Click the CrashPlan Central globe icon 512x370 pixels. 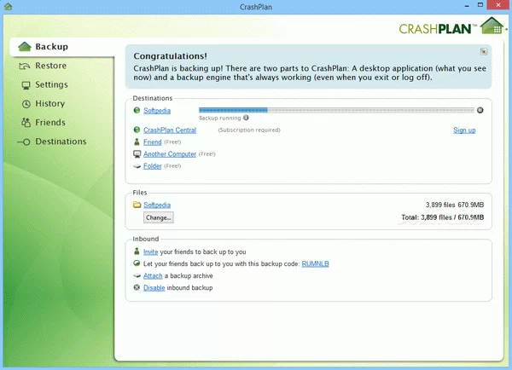click(x=137, y=130)
